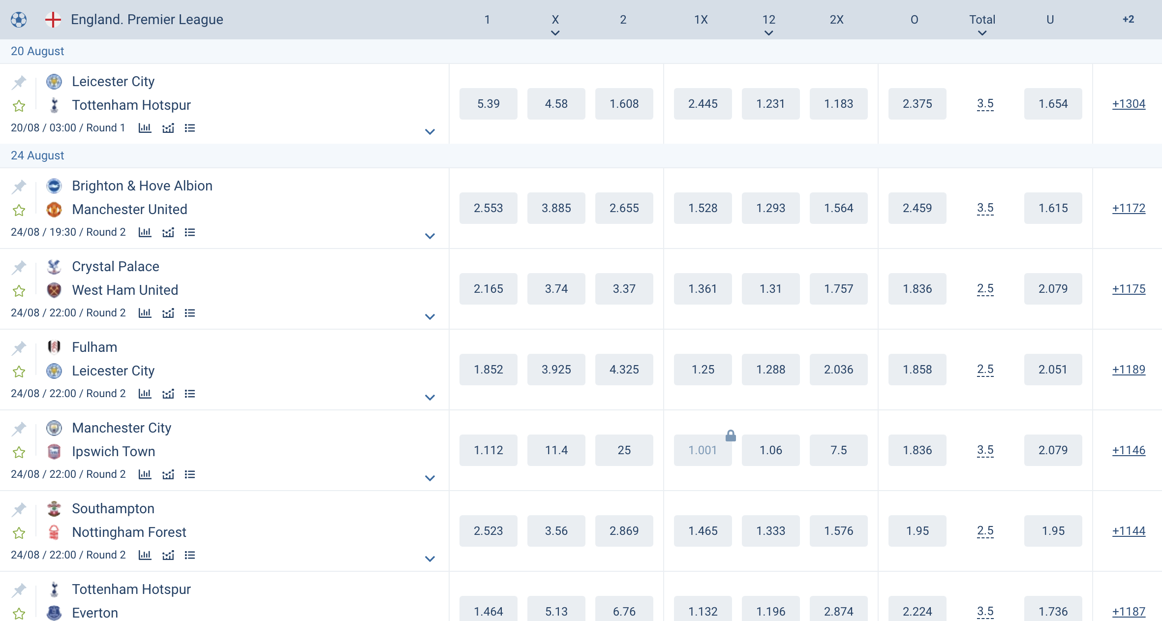Open odds movement graph for Crystal Palace match
Image resolution: width=1162 pixels, height=621 pixels.
point(168,313)
